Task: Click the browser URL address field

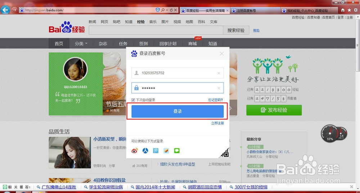Action: 87,10
